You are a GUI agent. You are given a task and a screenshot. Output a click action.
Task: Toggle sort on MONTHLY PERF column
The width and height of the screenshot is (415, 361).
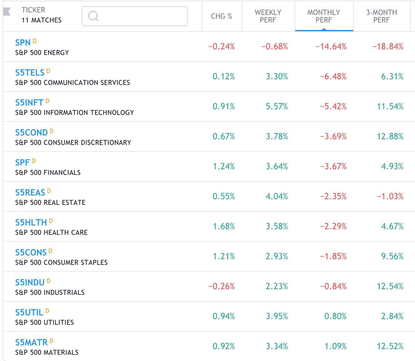324,16
